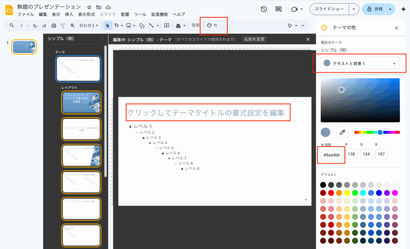This screenshot has width=410, height=249.
Task: Click the hue slider bar
Action: point(377,132)
